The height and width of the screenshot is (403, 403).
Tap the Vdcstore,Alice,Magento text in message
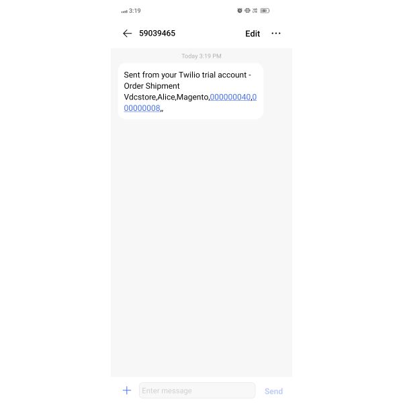pos(167,97)
